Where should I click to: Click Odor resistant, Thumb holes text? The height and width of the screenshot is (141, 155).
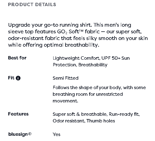click(84, 121)
